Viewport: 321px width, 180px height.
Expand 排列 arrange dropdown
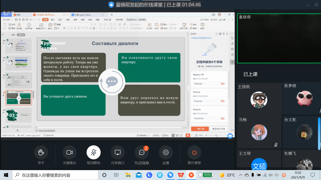(x=165, y=28)
